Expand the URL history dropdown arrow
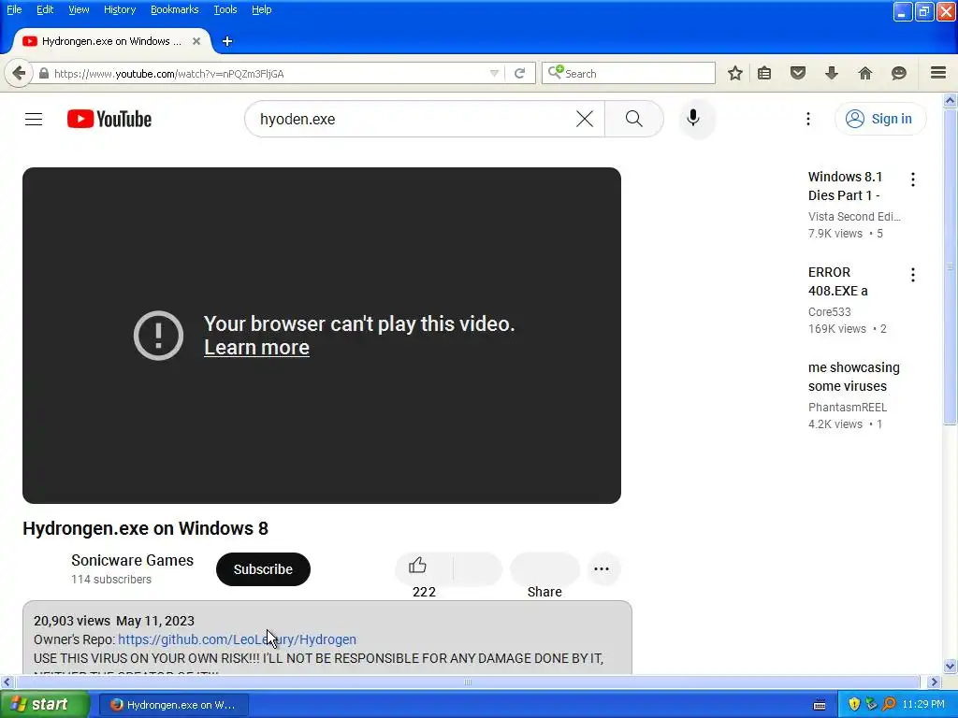The height and width of the screenshot is (718, 958). point(494,73)
